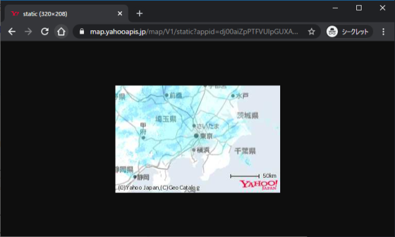
Task: Click the 水戸 label on the map
Action: [x=242, y=96]
